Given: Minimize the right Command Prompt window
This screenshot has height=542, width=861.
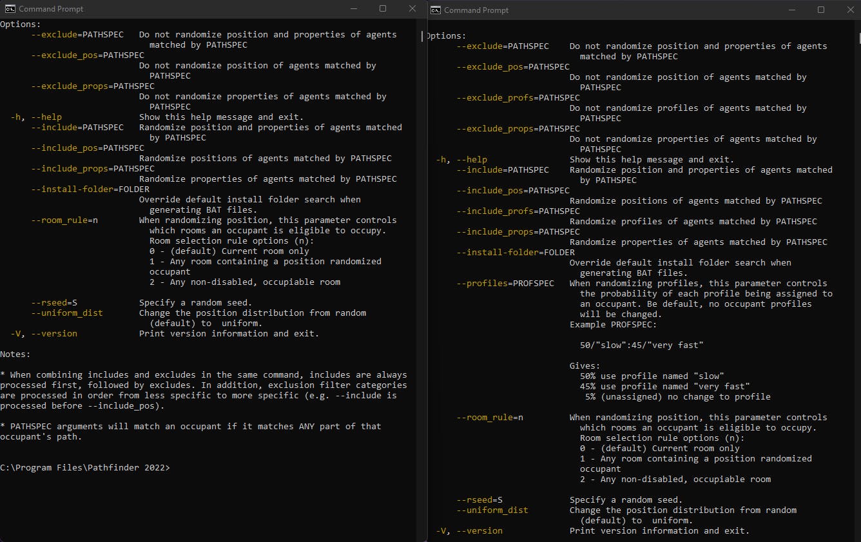Looking at the screenshot, I should [791, 10].
